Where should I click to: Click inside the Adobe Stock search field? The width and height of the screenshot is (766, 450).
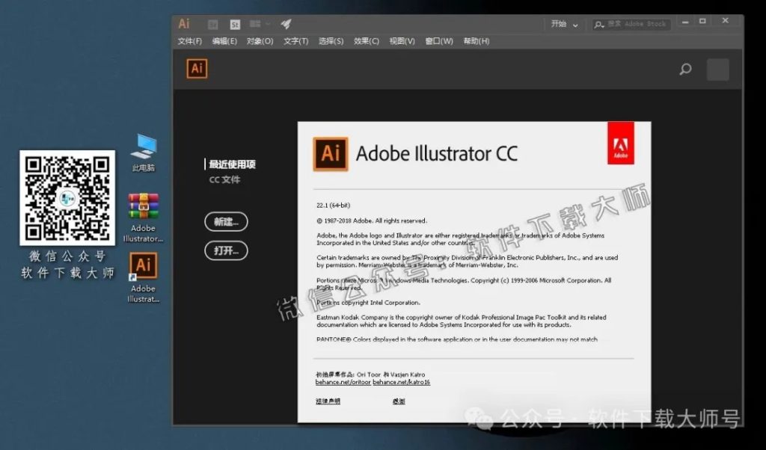pyautogui.click(x=636, y=23)
